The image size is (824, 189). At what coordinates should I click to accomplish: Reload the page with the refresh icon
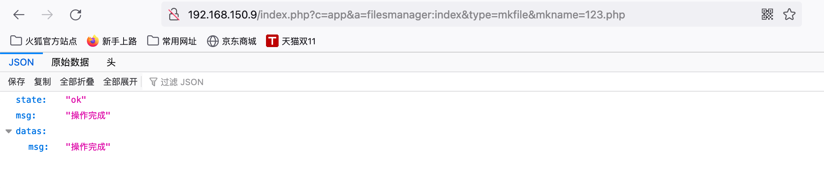tap(76, 15)
